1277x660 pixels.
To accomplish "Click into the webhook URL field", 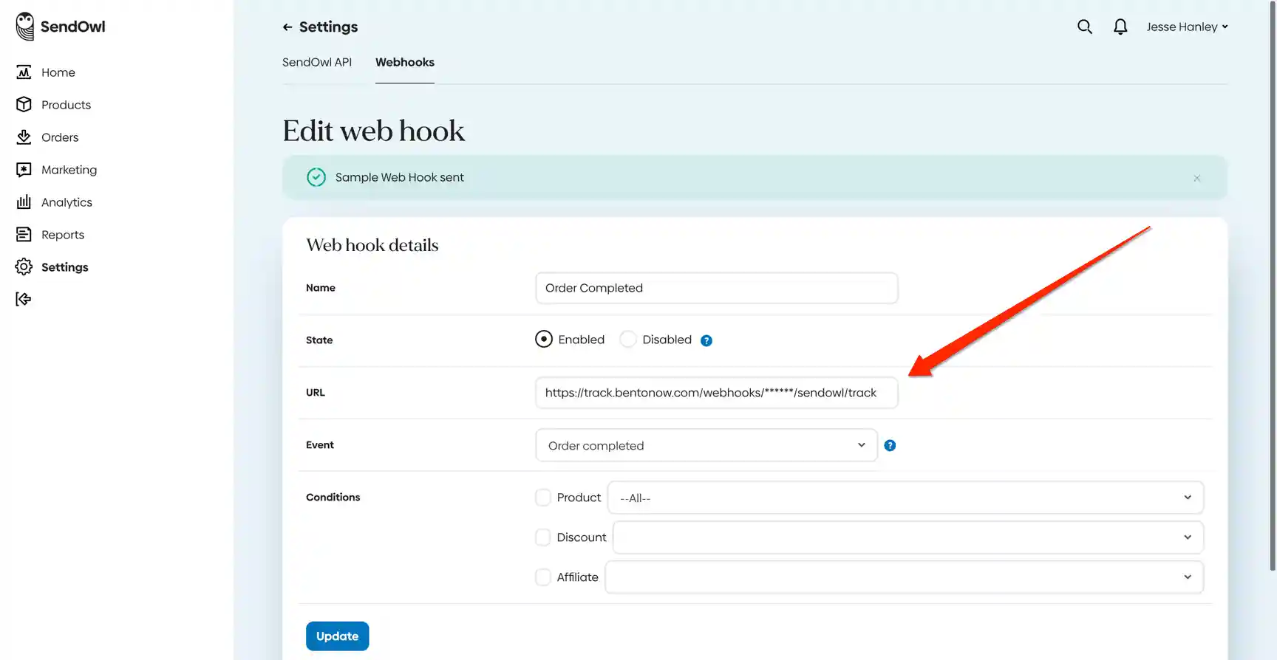I will pos(715,393).
